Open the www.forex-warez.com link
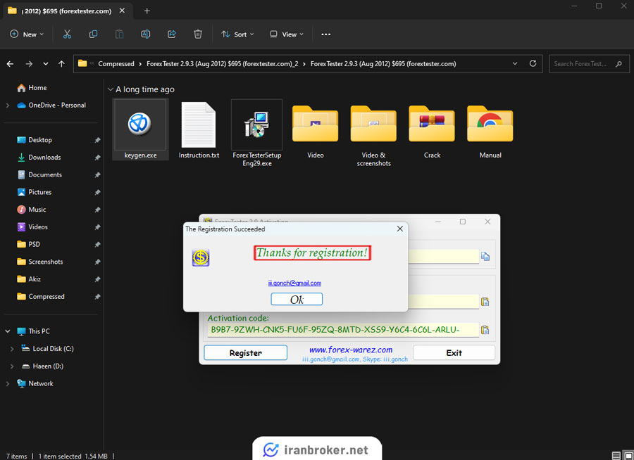This screenshot has width=634, height=460. 351,350
